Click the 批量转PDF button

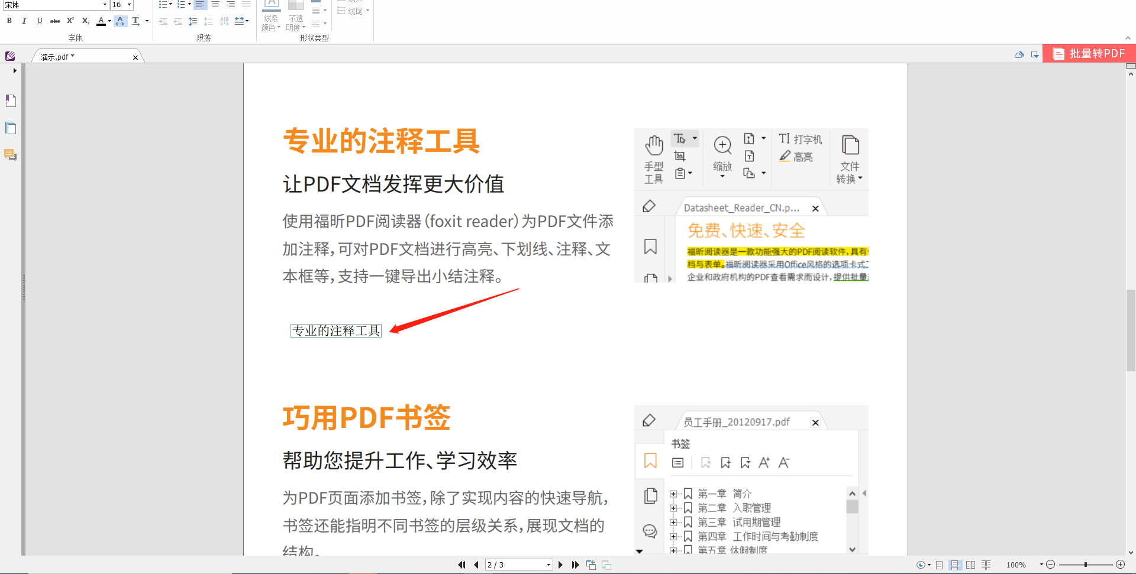coord(1090,53)
